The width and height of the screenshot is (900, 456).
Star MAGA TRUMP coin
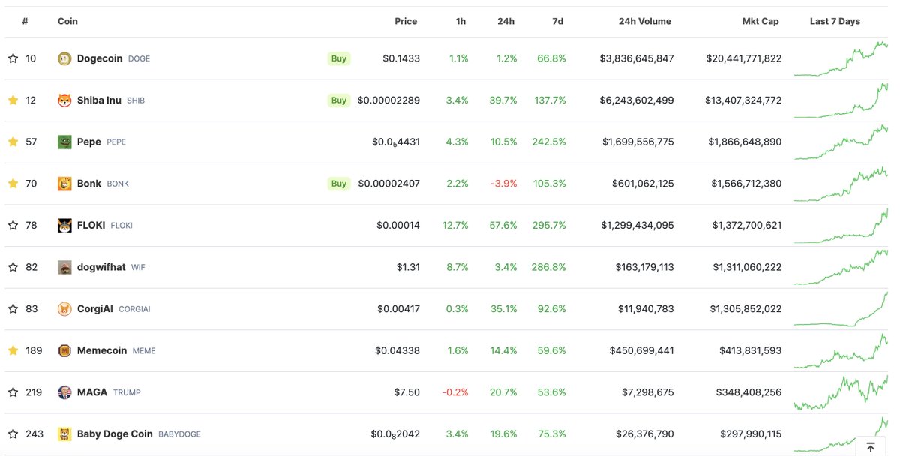(x=13, y=392)
